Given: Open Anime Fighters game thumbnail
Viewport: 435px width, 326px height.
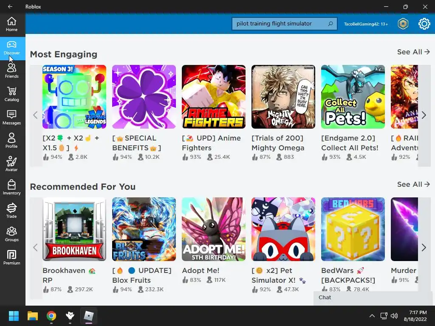Looking at the screenshot, I should 213,97.
